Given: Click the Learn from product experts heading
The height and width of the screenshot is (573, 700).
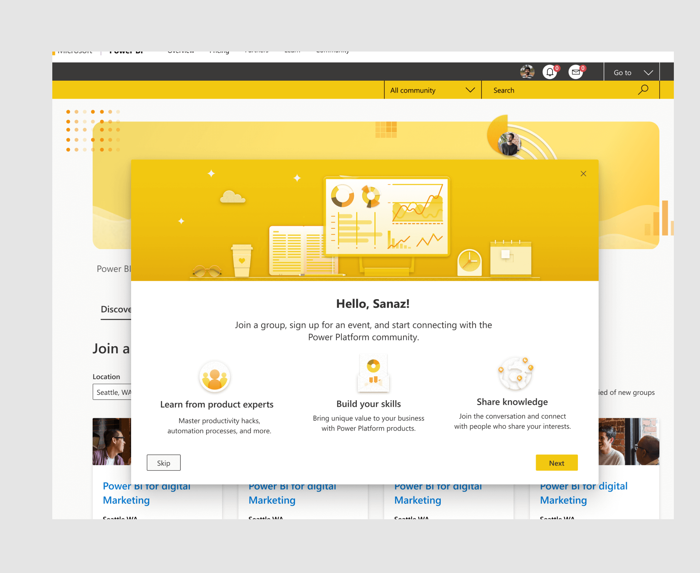Looking at the screenshot, I should (x=217, y=405).
